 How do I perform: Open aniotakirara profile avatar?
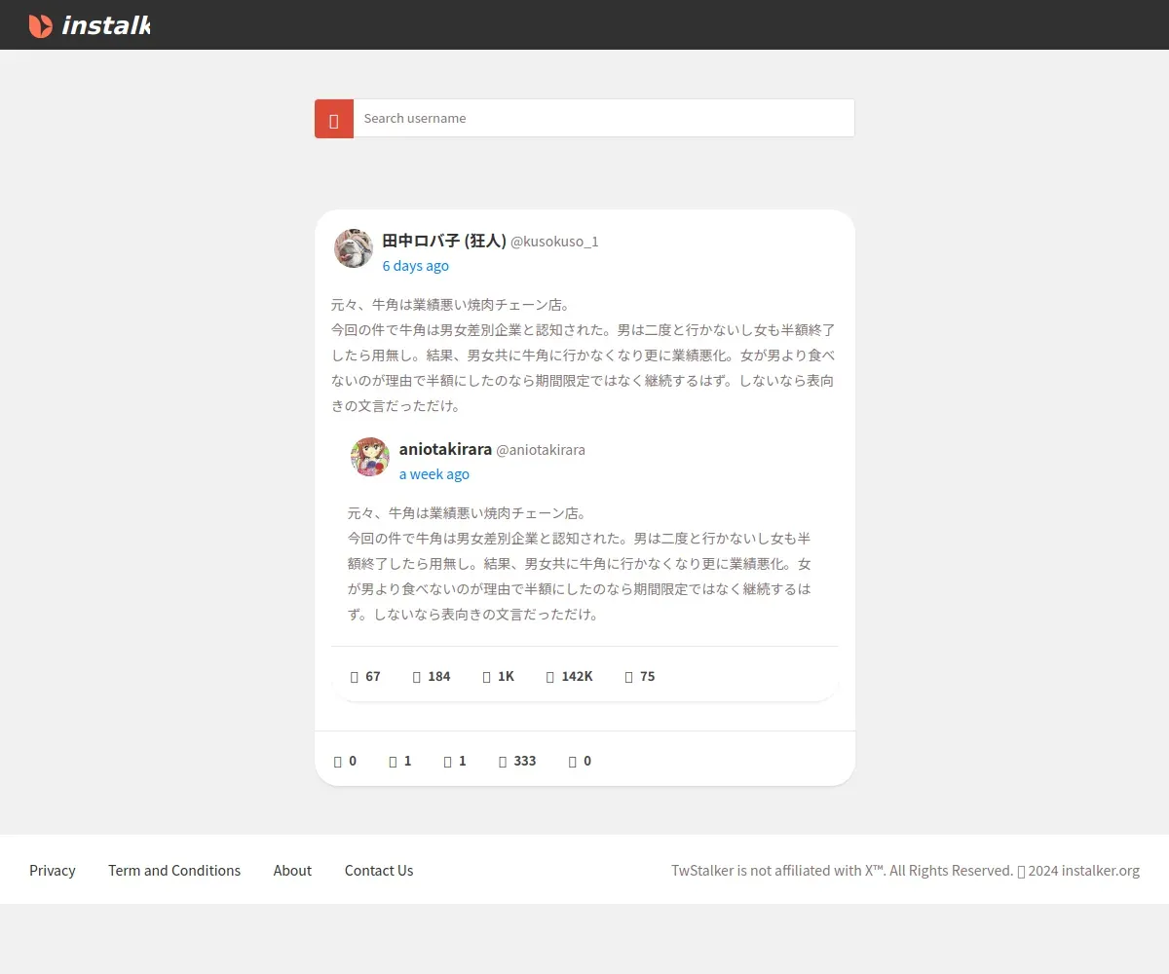click(370, 457)
